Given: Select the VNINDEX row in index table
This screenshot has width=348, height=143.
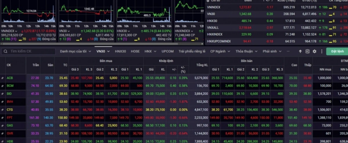Looking at the screenshot, I should [x=276, y=7].
